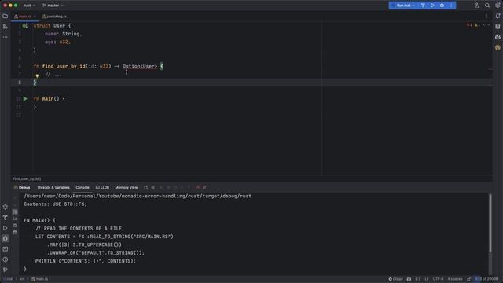This screenshot has width=503, height=283.
Task: Switch to the LLDB tab
Action: coord(103,187)
